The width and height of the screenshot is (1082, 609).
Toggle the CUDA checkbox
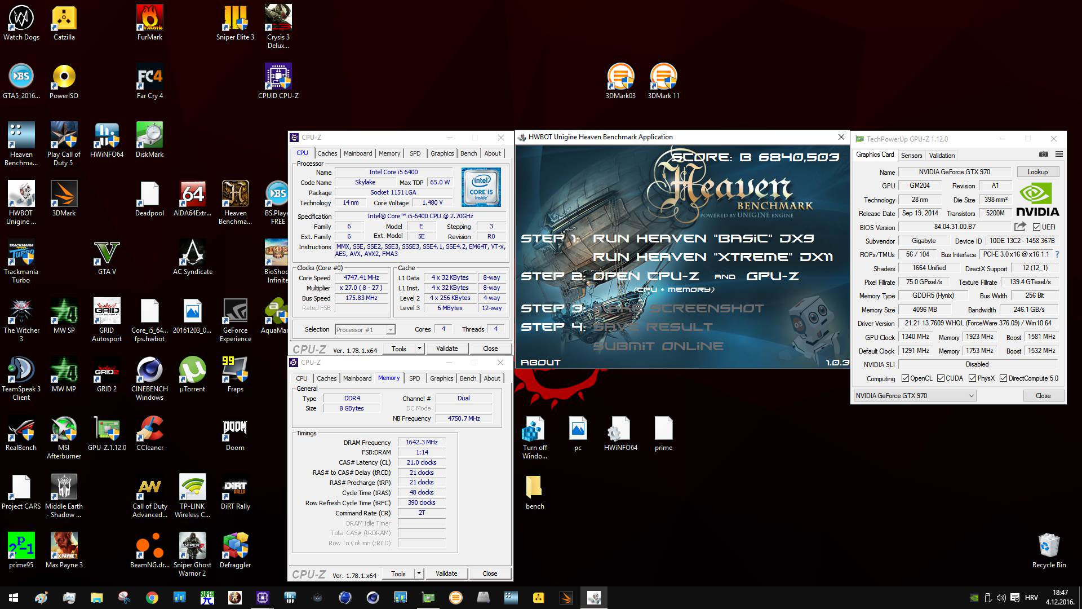941,378
